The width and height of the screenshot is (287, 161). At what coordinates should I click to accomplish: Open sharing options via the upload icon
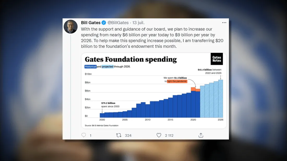201,135
